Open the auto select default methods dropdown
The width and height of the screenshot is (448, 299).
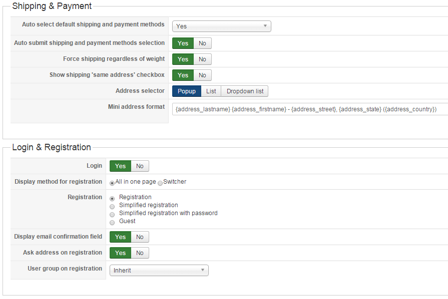pyautogui.click(x=221, y=26)
